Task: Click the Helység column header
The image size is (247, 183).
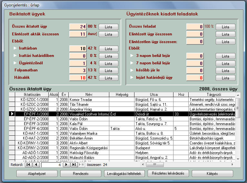Action: point(122,95)
